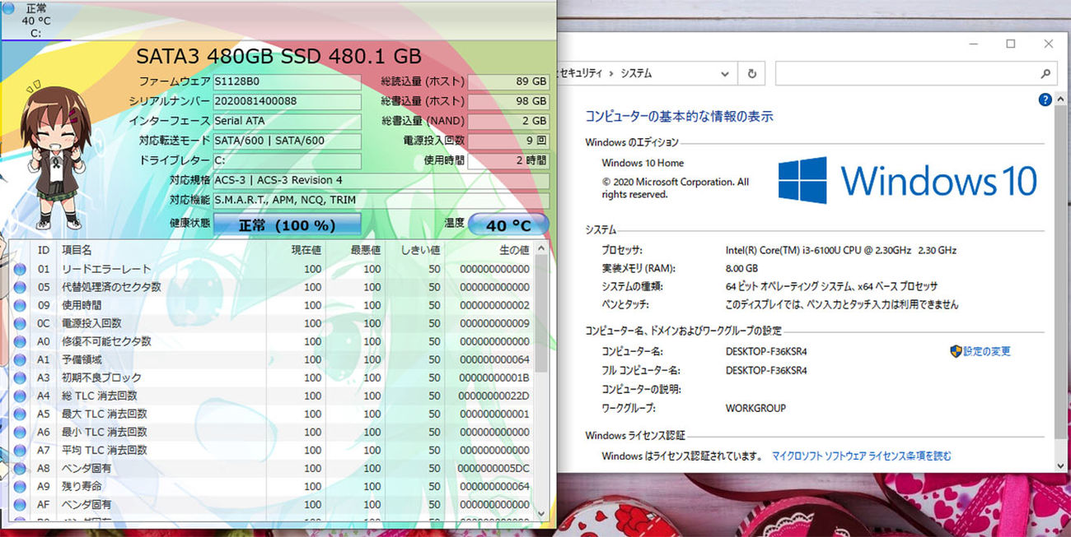Minimize the System window
1071x537 pixels.
pyautogui.click(x=973, y=44)
